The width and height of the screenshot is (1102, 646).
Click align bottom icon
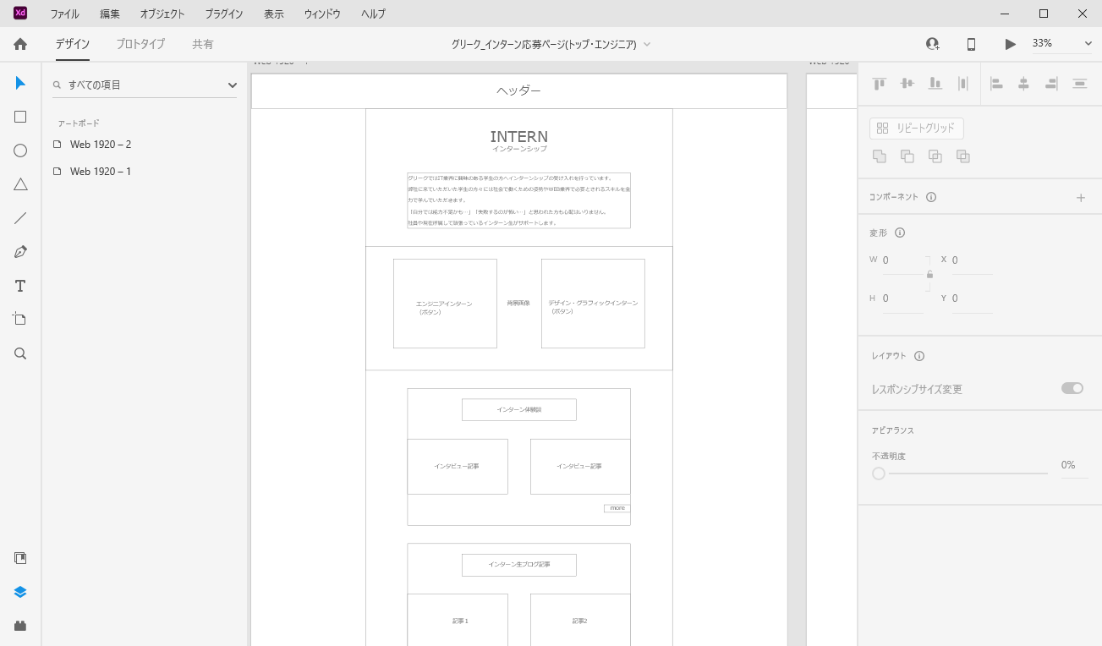pyautogui.click(x=935, y=83)
